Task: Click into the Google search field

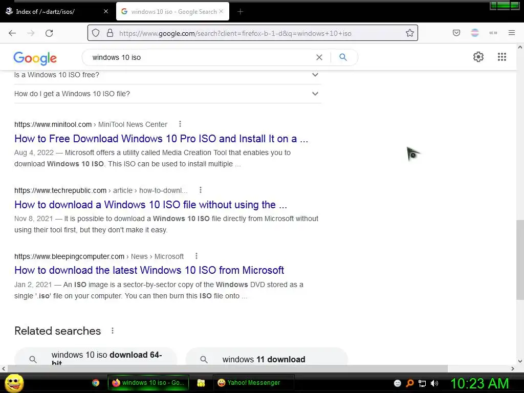Action: pos(201,57)
